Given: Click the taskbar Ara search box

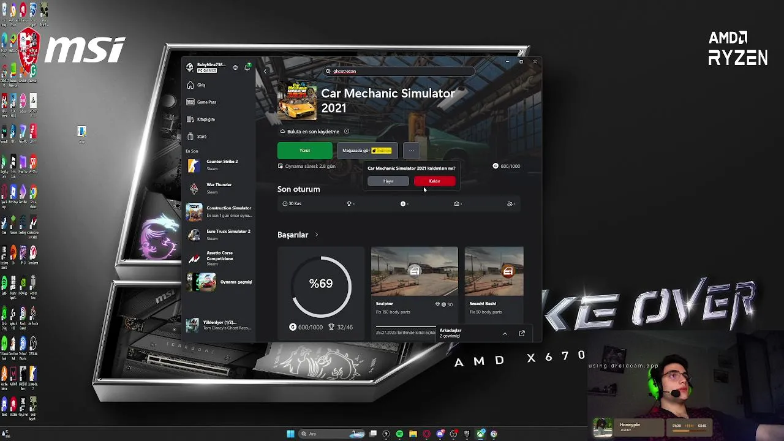Looking at the screenshot, I should click(x=333, y=434).
